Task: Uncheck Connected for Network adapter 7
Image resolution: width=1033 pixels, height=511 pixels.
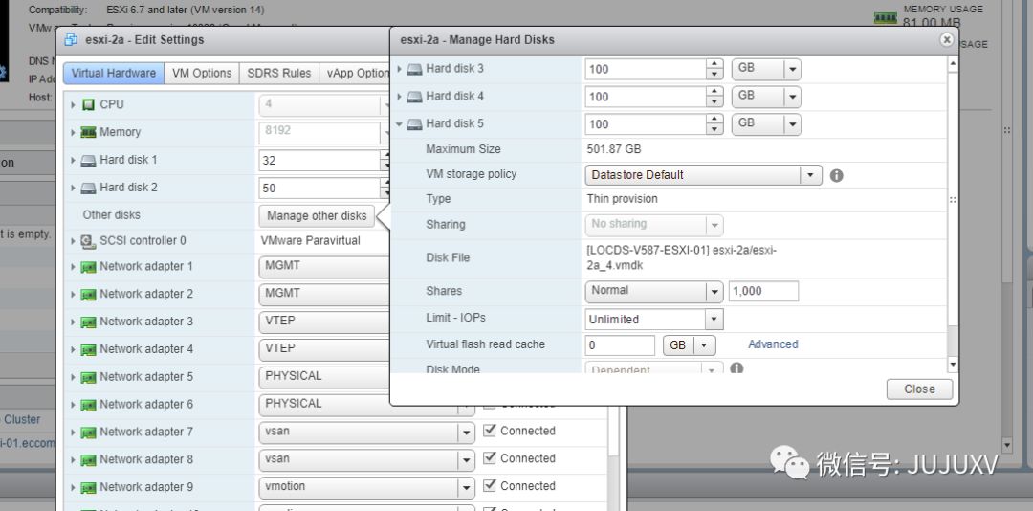Action: click(x=490, y=431)
